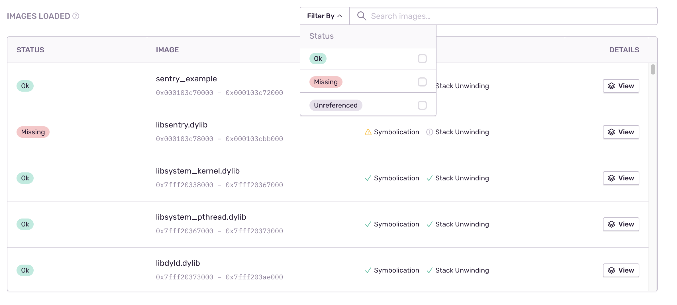Viewport: 677px width, 305px height.
Task: Select the Unreferenced tag in filter menu
Action: pos(335,105)
